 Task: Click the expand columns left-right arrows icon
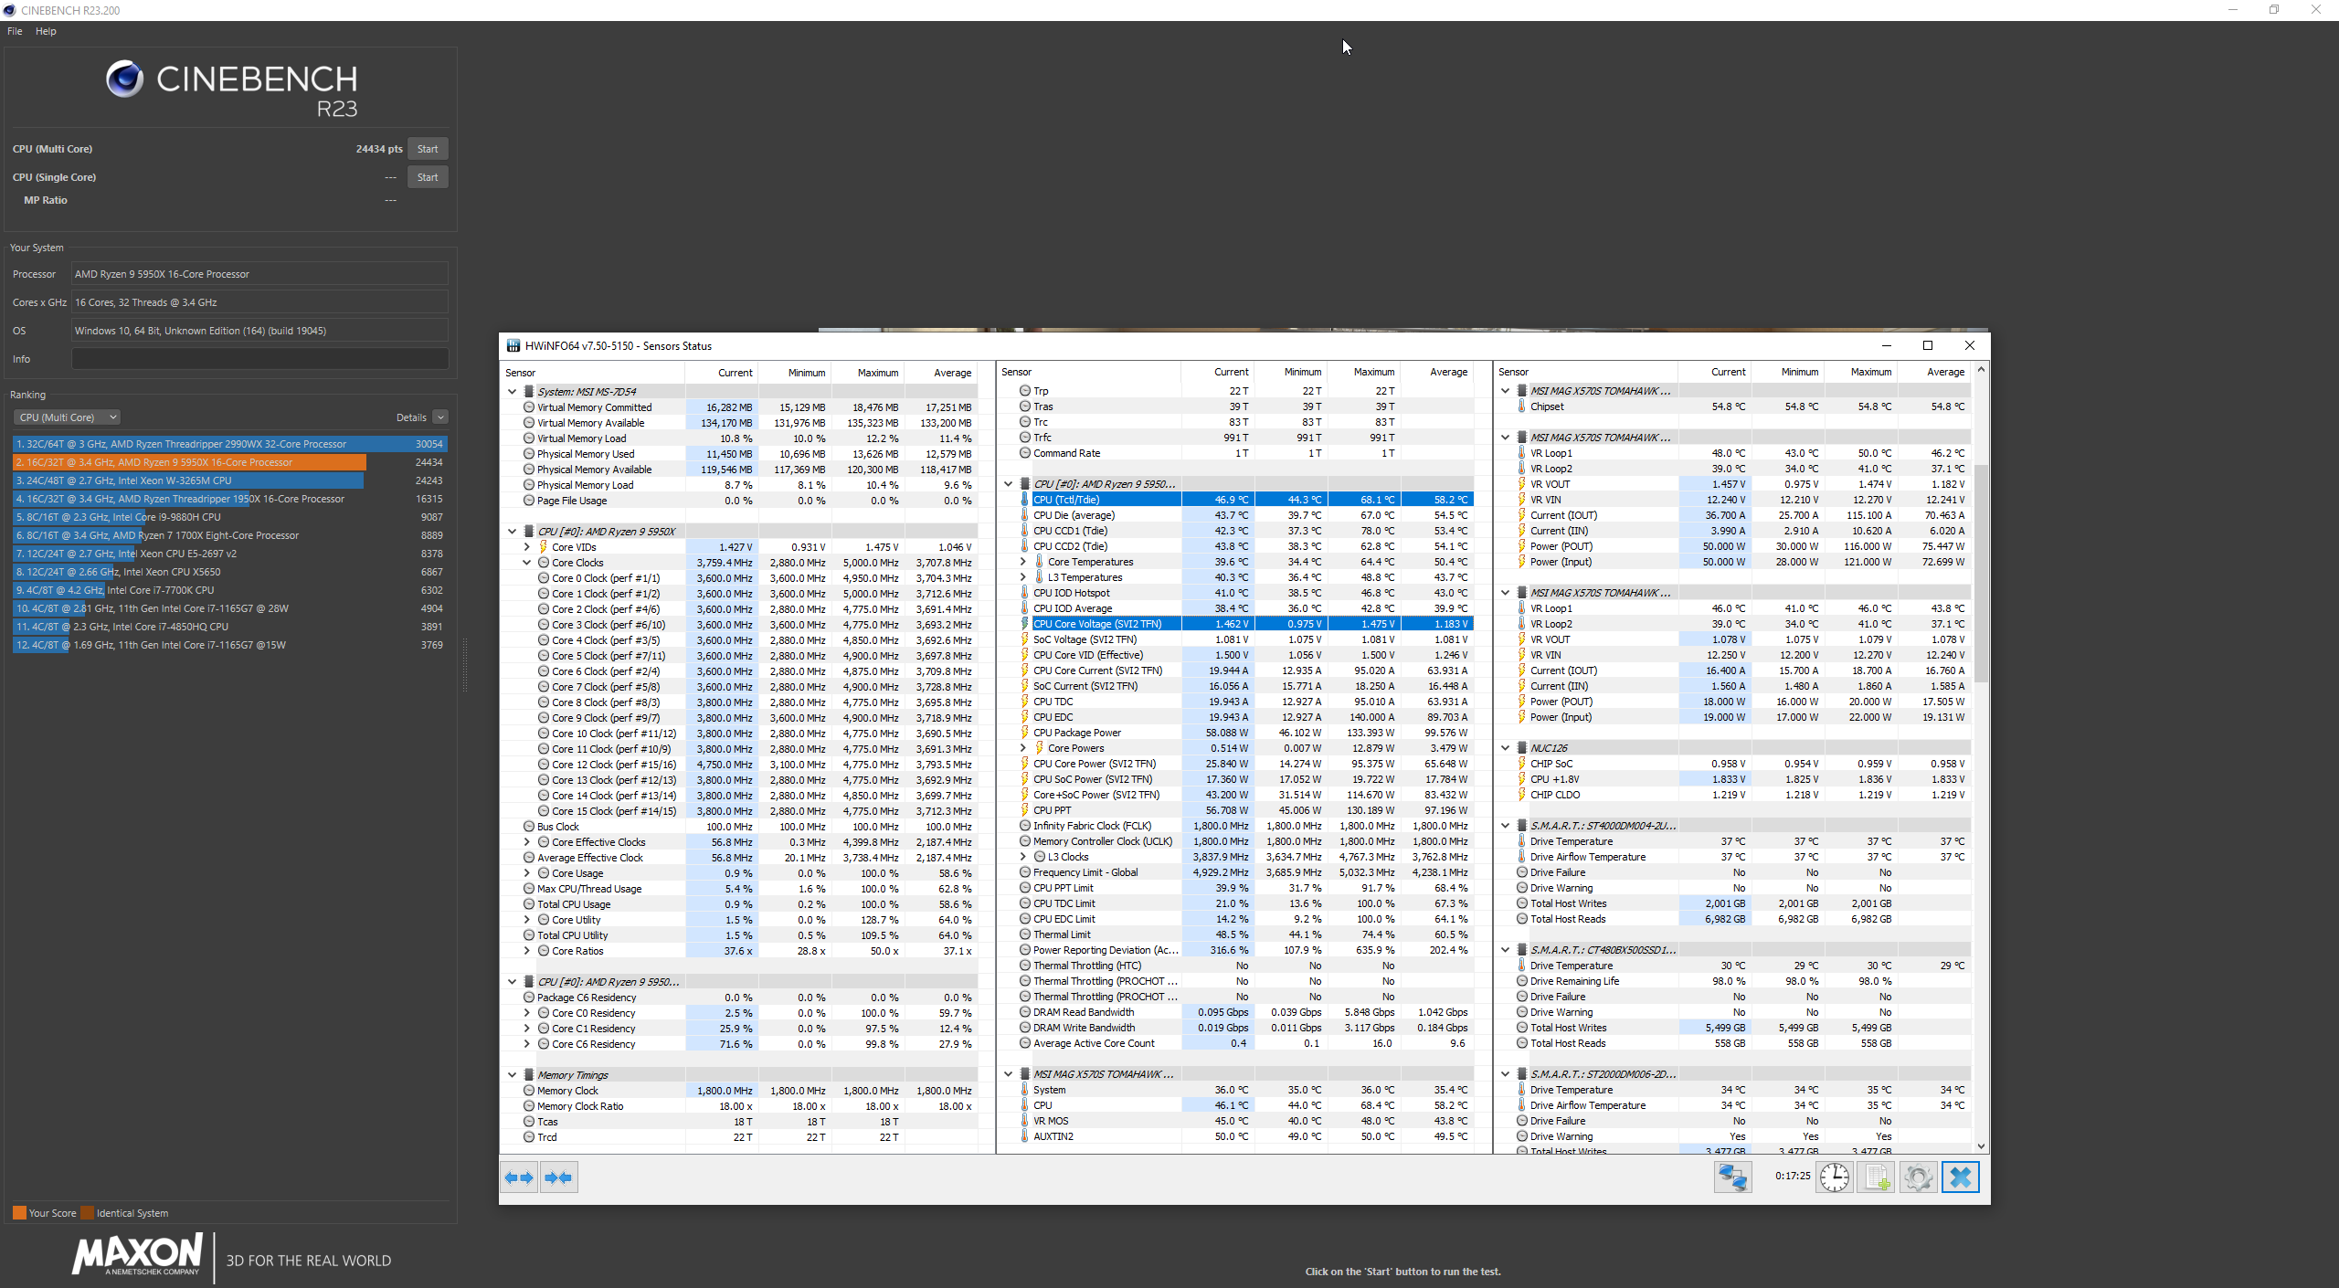click(x=519, y=1177)
